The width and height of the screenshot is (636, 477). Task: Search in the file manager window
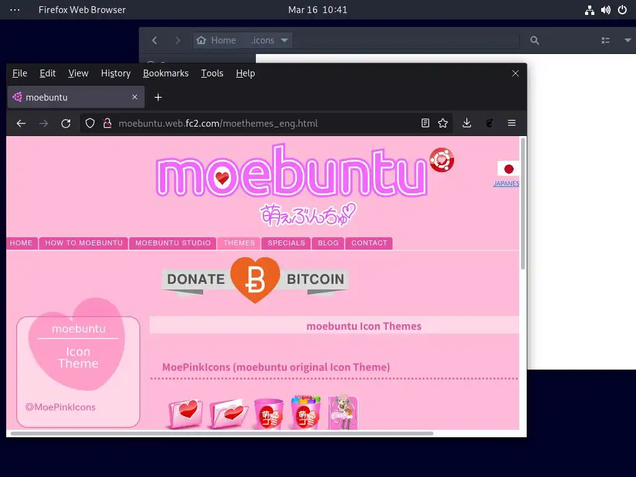tap(535, 40)
